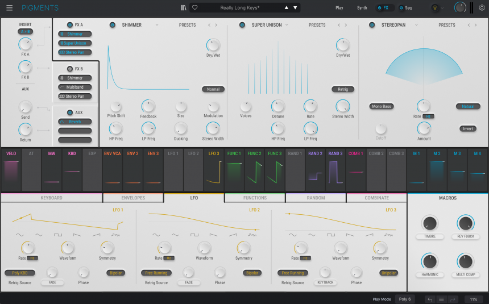Click the undo arrow in bottom bar
This screenshot has height=304, width=489.
coord(430,299)
